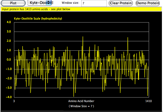Click the Plot button
Screen dimensions: 163x112
click(x=13, y=3)
